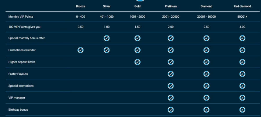The image size is (261, 117).
Task: Click Red diamond check for Higher deposit limits
Action: 242,62
